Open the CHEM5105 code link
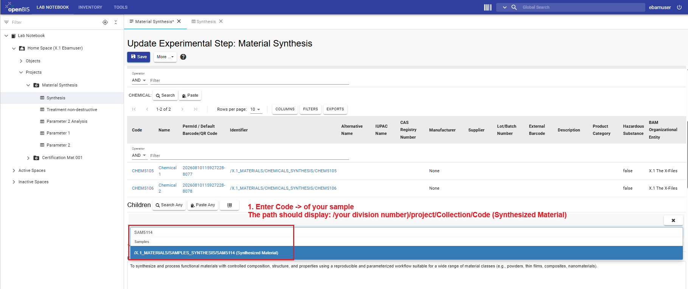Viewport: 688px width, 289px height. pos(143,171)
